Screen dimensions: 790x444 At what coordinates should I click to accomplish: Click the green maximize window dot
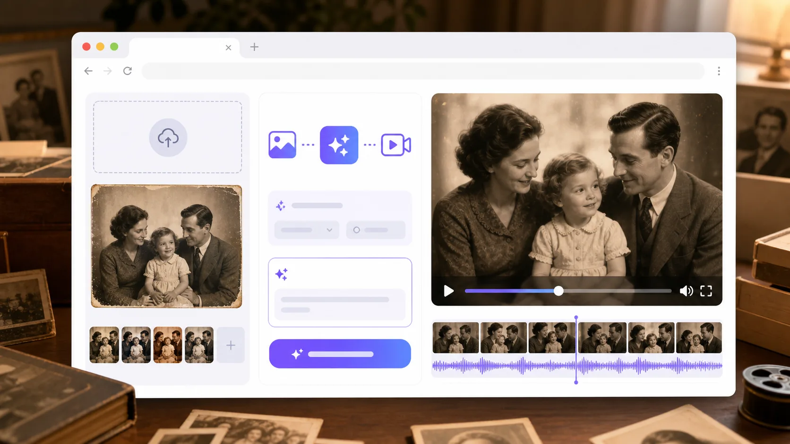tap(114, 47)
